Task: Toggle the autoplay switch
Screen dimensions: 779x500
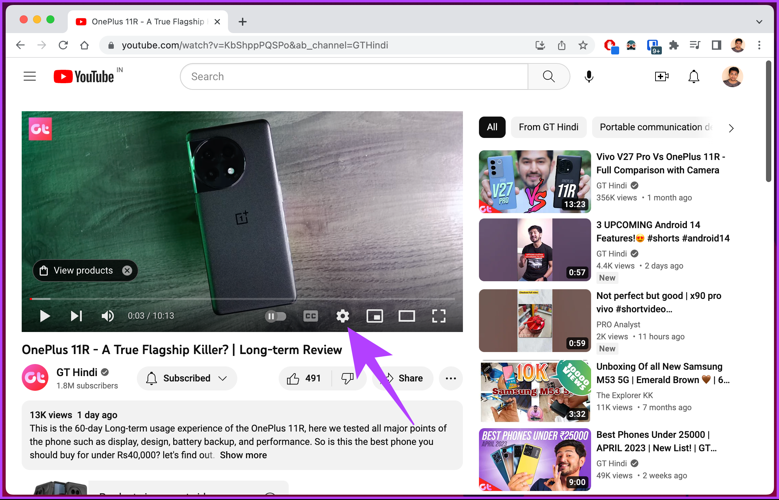Action: click(x=276, y=316)
